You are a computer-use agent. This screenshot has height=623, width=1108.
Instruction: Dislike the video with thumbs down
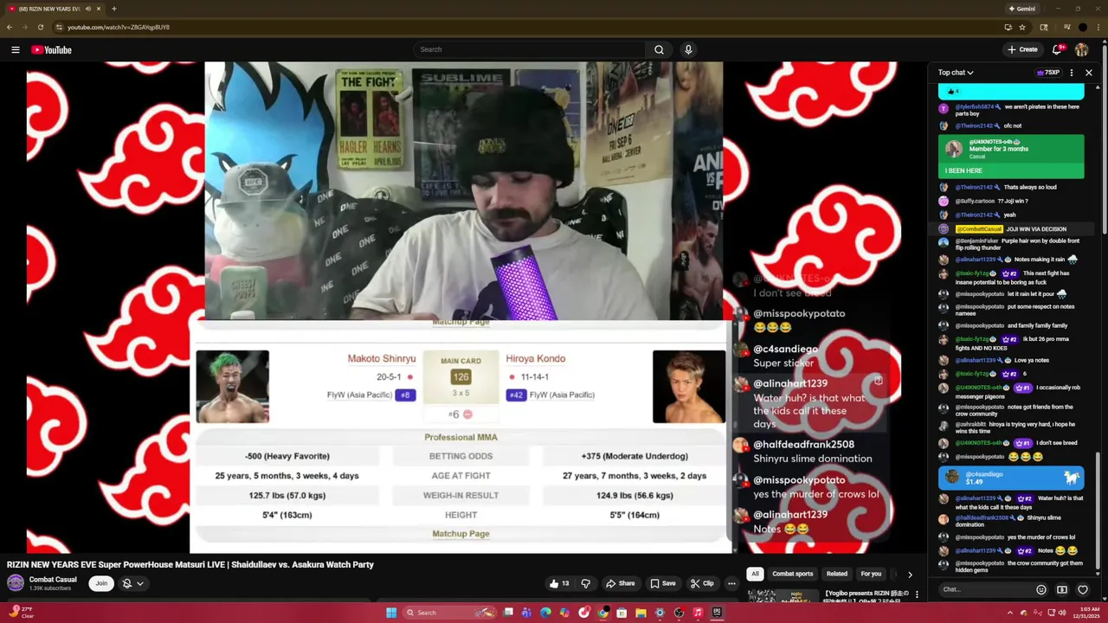pyautogui.click(x=585, y=583)
